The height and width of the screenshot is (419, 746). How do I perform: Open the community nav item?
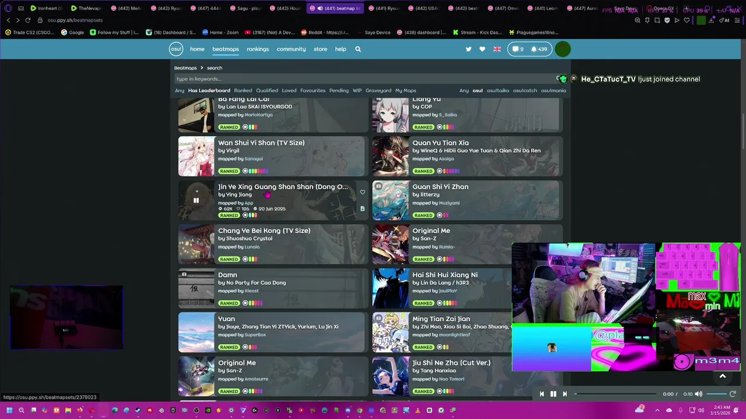pos(291,49)
